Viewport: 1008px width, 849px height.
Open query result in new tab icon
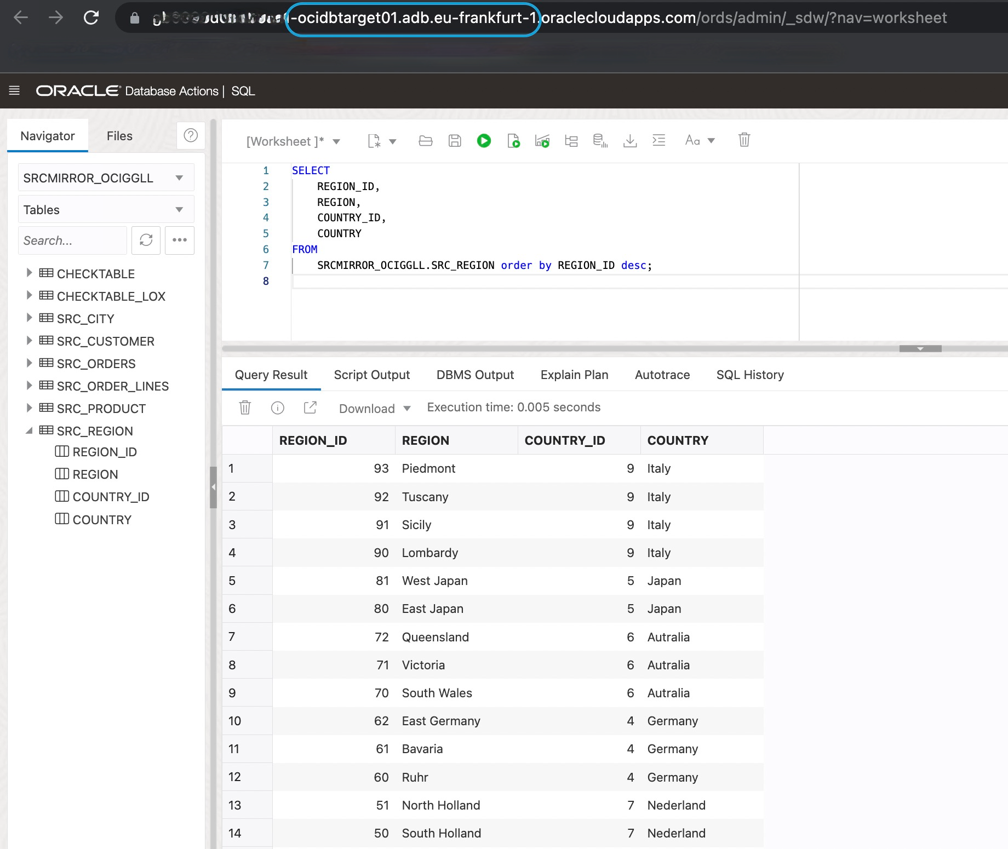(310, 407)
